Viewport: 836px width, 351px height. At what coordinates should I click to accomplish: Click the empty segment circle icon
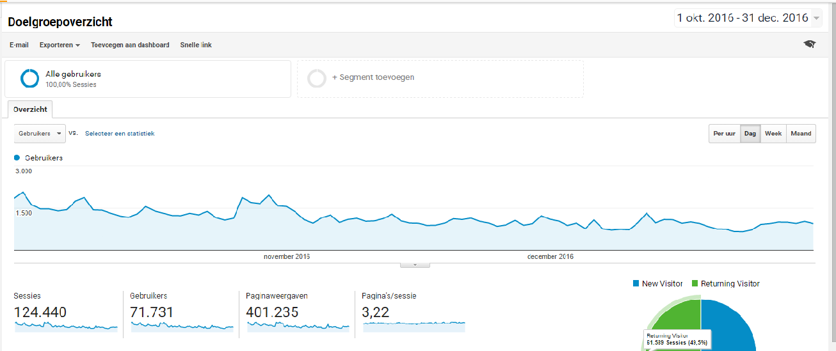pos(317,78)
